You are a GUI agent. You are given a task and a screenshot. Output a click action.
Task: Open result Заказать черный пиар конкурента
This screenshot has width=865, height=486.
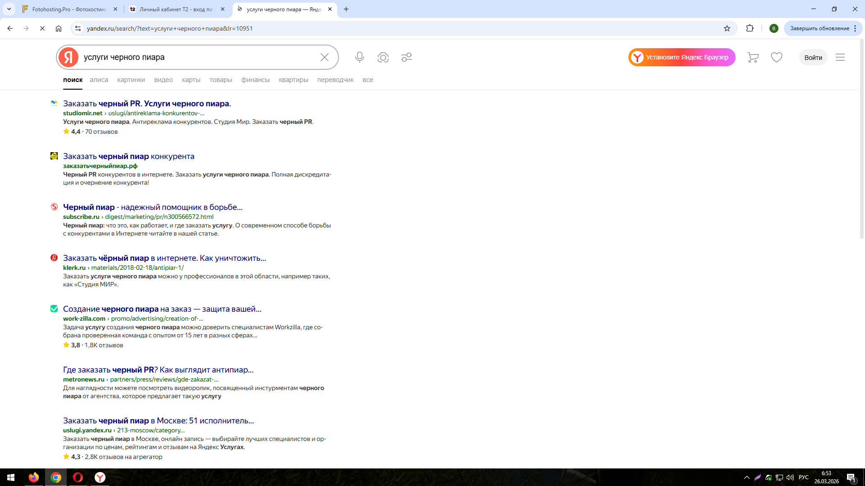click(129, 156)
